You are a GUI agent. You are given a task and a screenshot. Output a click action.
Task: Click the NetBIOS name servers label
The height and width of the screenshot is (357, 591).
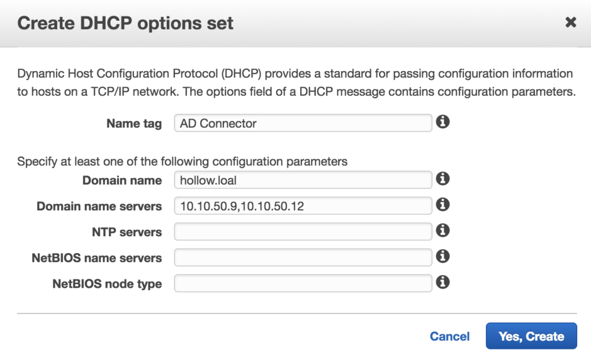click(96, 258)
